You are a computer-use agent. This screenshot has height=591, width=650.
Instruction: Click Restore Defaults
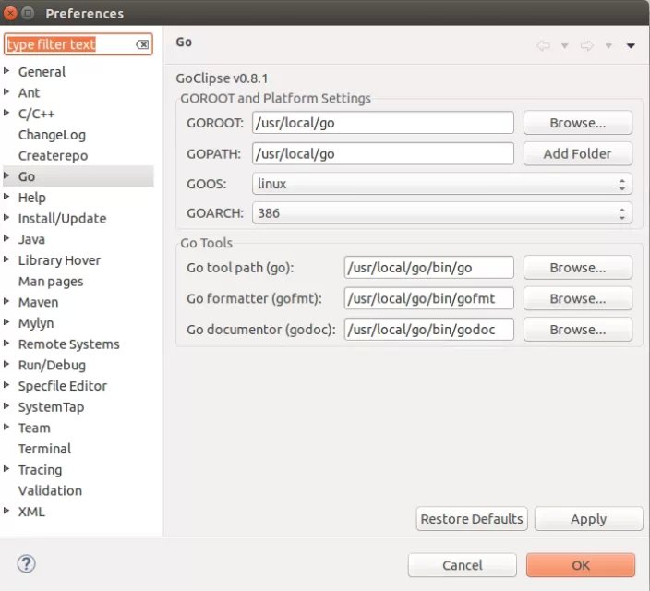[472, 519]
